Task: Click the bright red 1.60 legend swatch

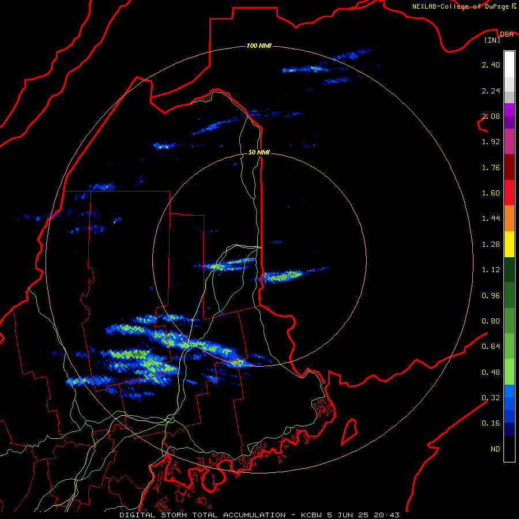Action: click(x=509, y=193)
